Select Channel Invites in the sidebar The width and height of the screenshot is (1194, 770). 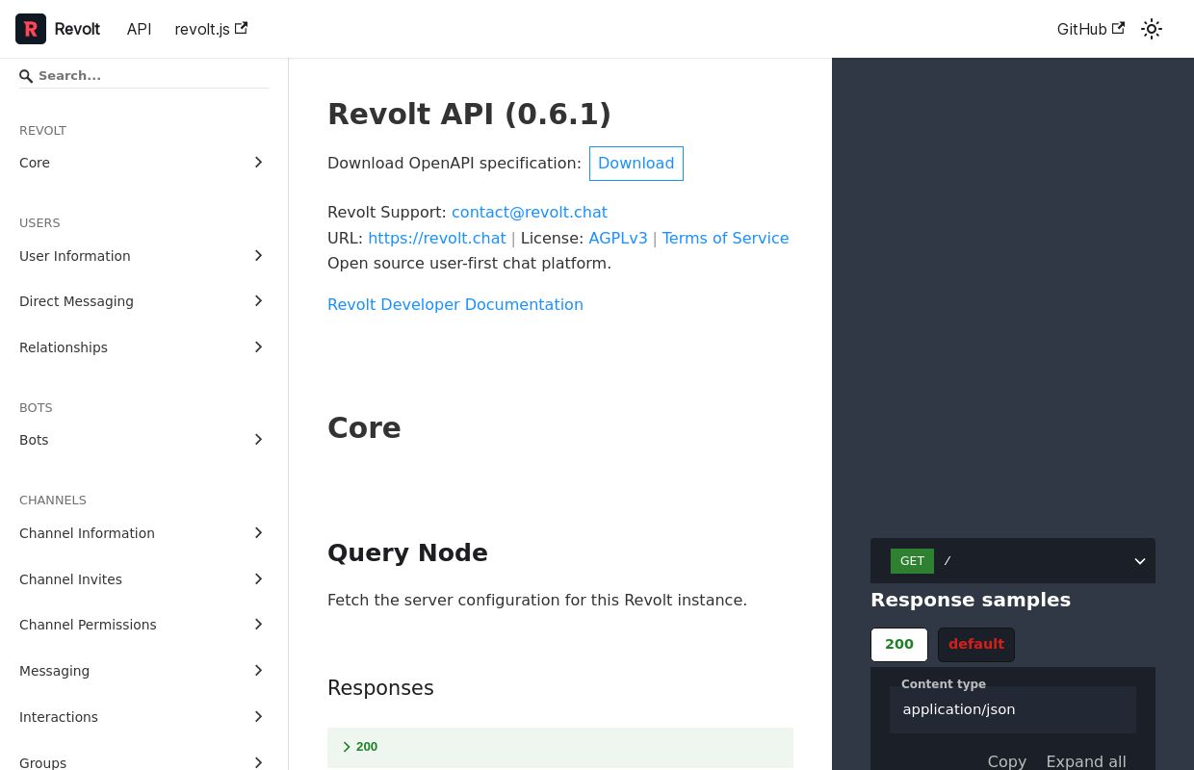70,579
